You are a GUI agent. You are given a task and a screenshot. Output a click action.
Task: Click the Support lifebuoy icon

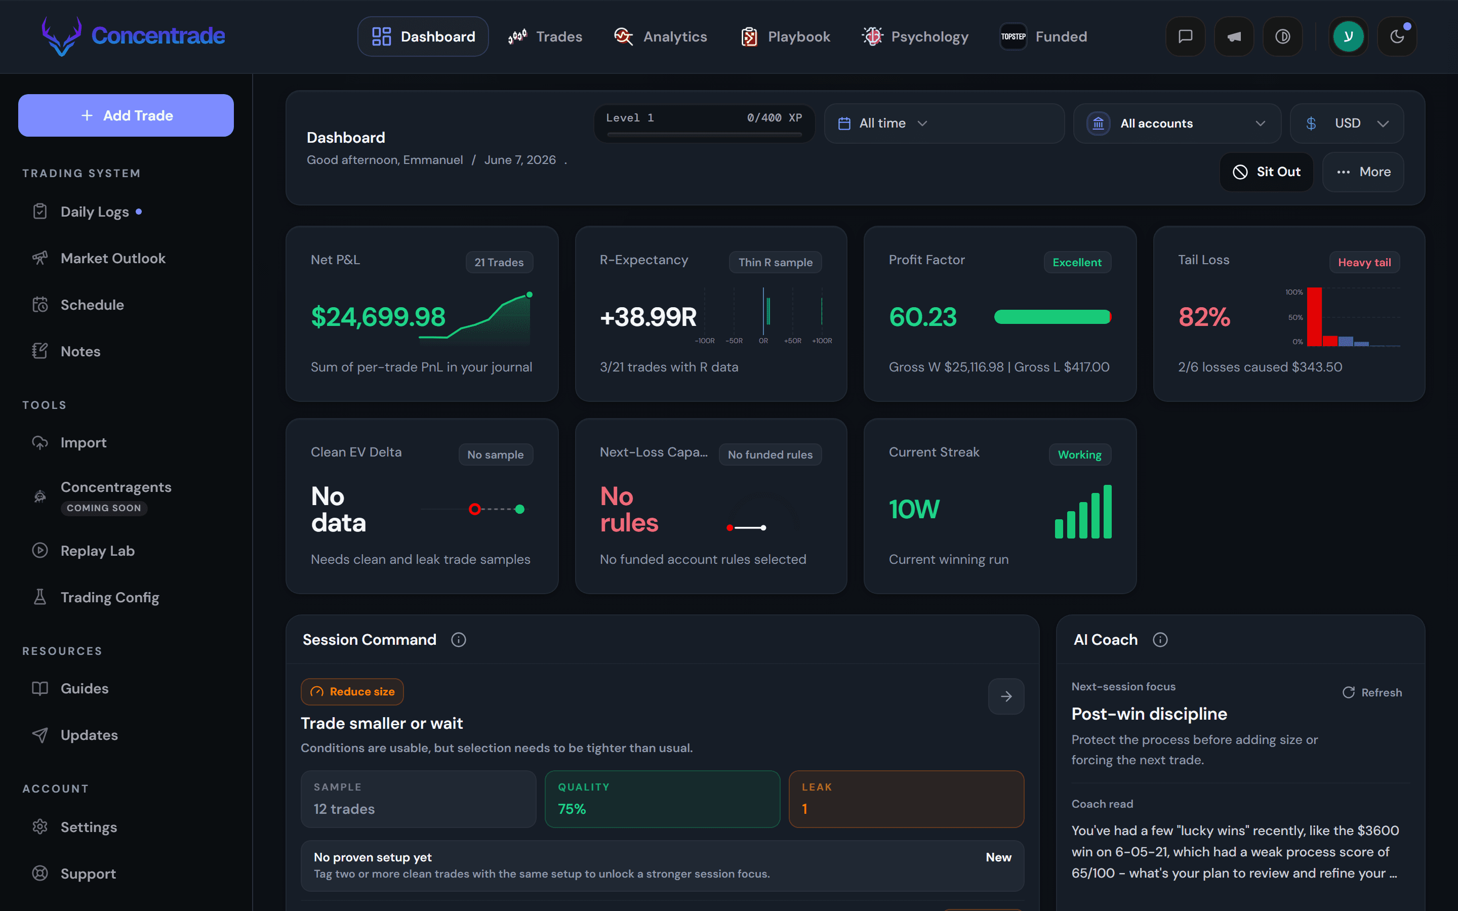point(40,874)
